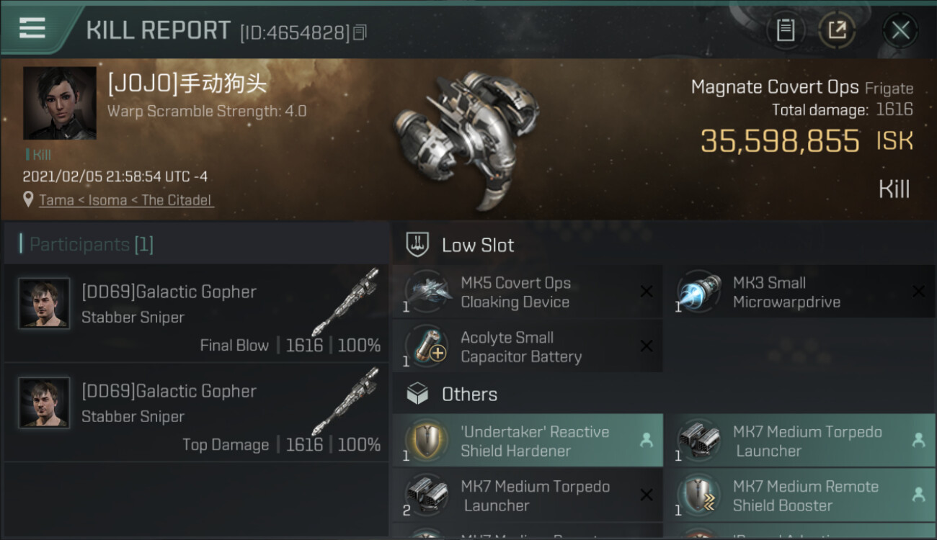This screenshot has width=937, height=540.
Task: Click person icon on highlighted MK7 Torpedo Launcher
Action: coord(918,440)
